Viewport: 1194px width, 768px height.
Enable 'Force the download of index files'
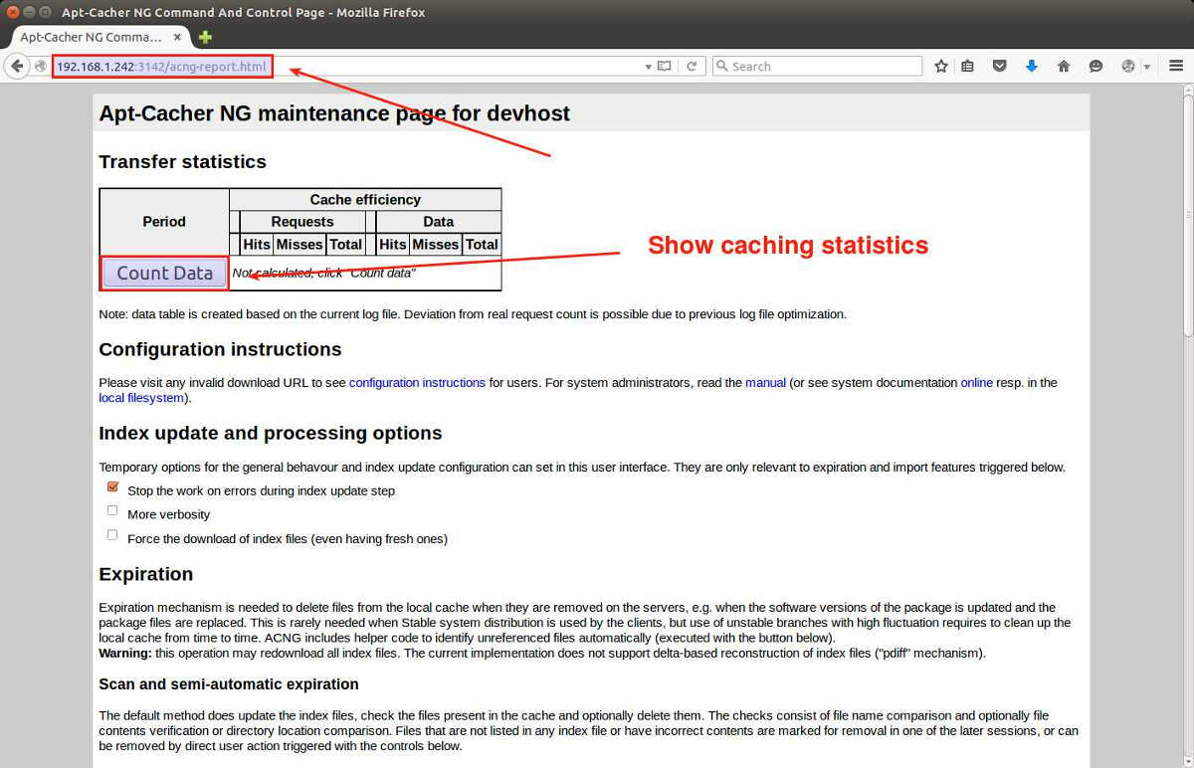click(x=112, y=534)
